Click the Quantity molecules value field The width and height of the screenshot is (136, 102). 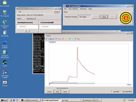coord(27,27)
